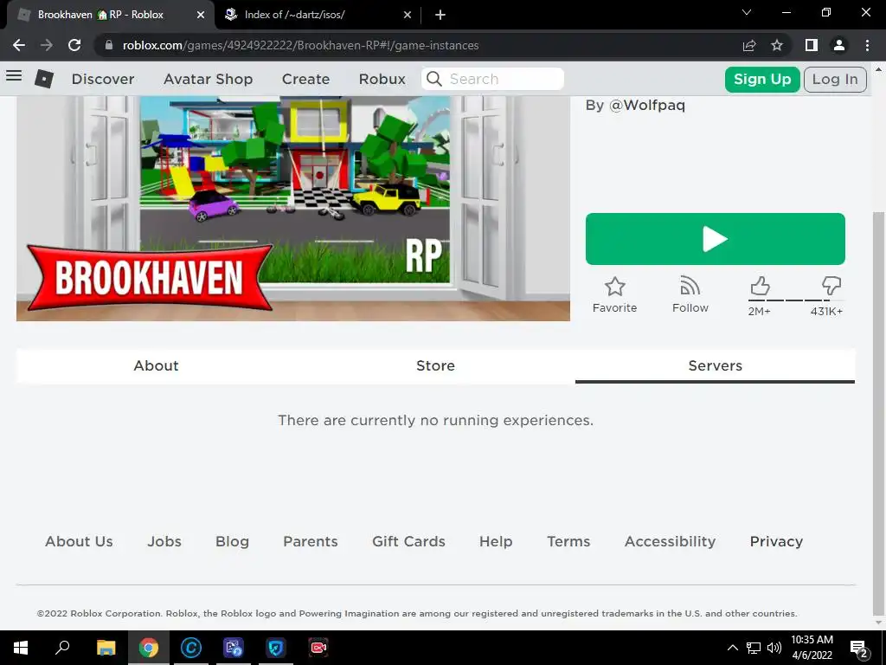886x665 pixels.
Task: Open the Chrome profile avatar icon
Action: [839, 45]
